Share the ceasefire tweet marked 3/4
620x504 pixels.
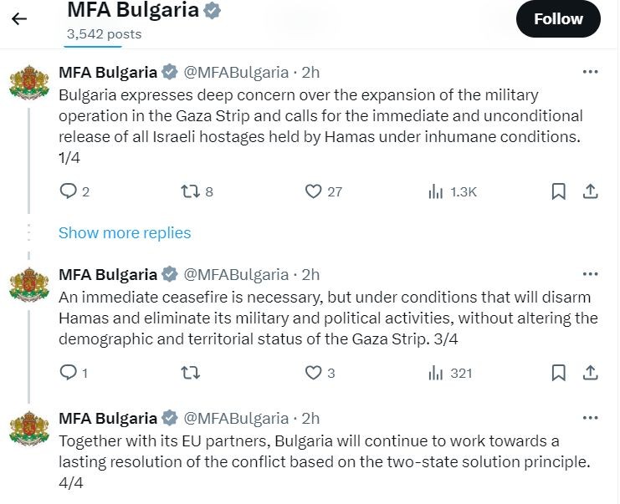(x=590, y=373)
